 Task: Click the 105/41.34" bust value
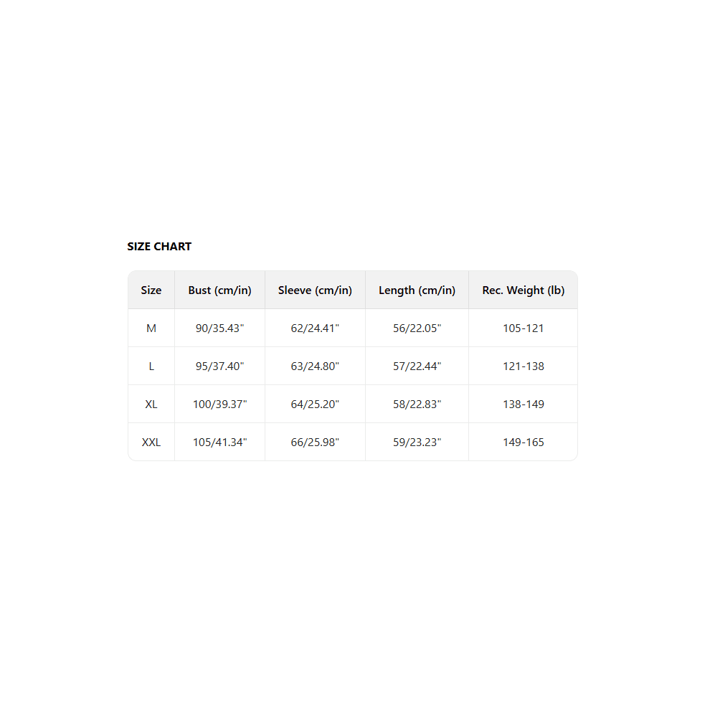click(219, 442)
